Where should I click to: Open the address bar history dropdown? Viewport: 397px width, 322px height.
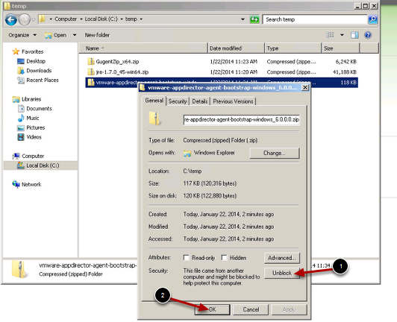pyautogui.click(x=243, y=19)
